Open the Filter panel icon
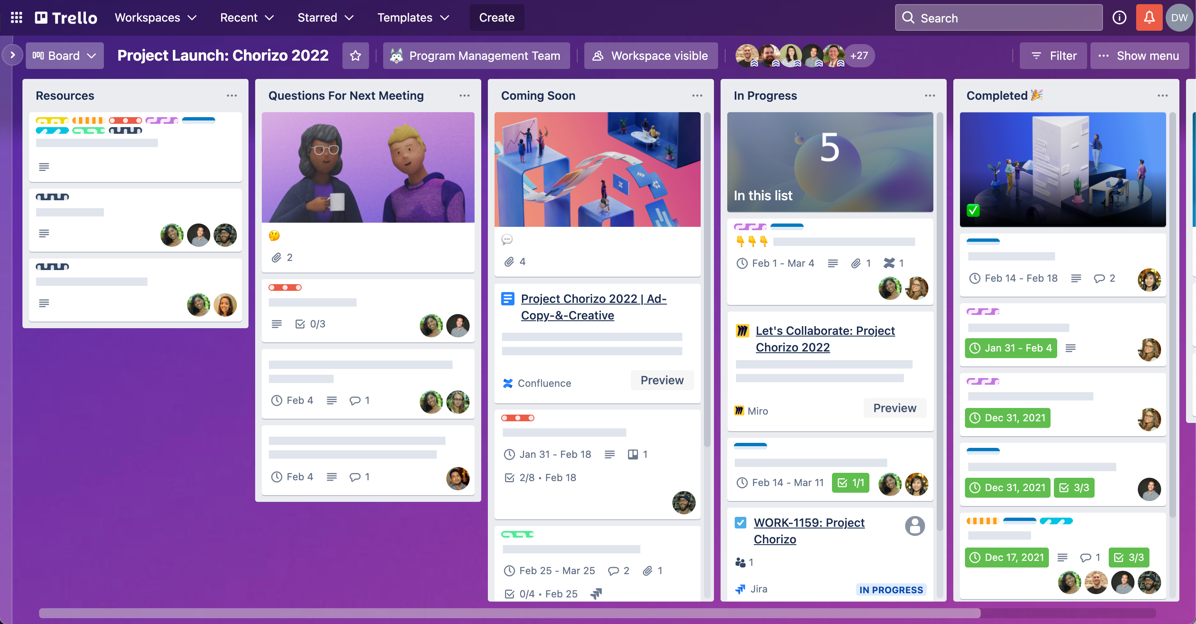Viewport: 1196px width, 624px height. [x=1054, y=55]
